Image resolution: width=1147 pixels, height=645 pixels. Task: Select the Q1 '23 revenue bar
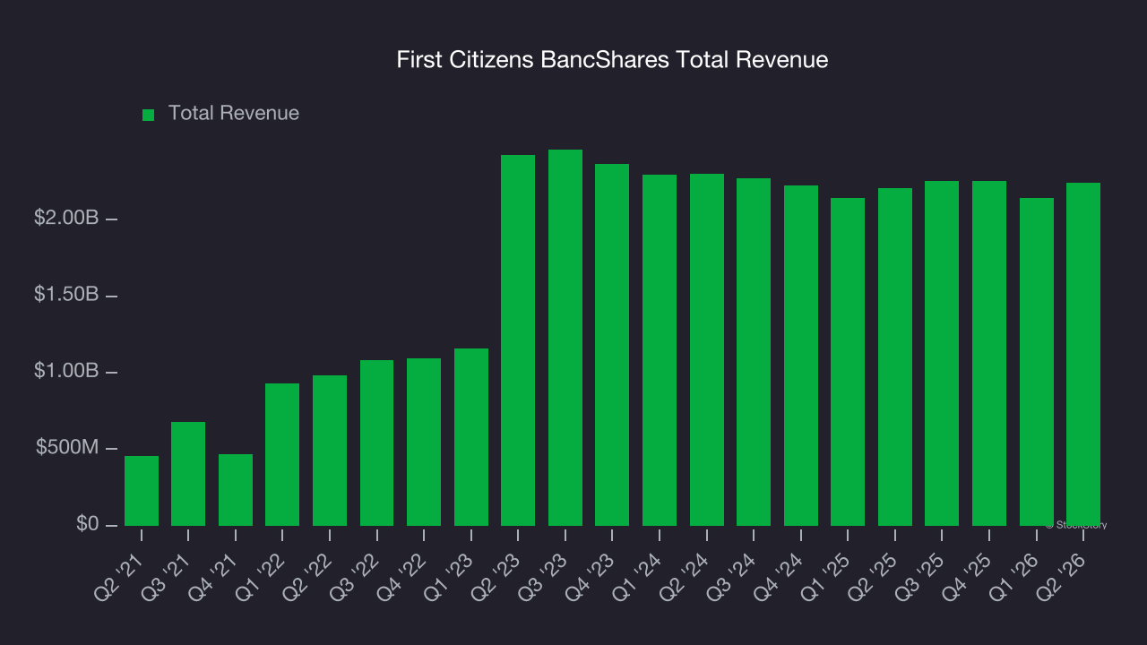(471, 437)
